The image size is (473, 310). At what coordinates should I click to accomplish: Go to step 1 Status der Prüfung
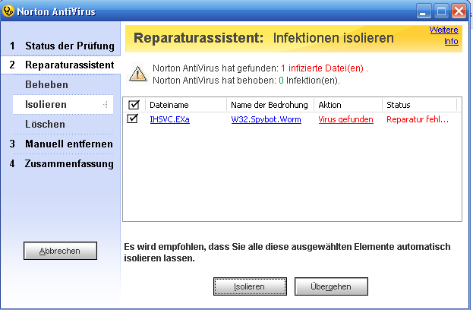click(61, 46)
